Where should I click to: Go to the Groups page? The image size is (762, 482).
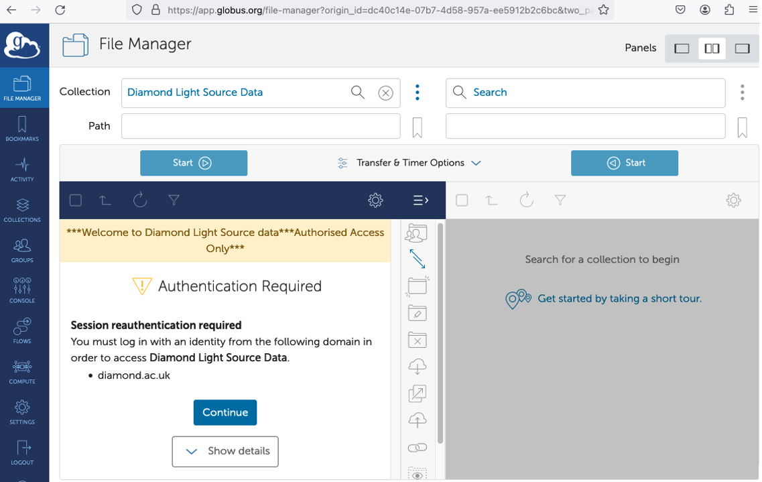(x=22, y=250)
